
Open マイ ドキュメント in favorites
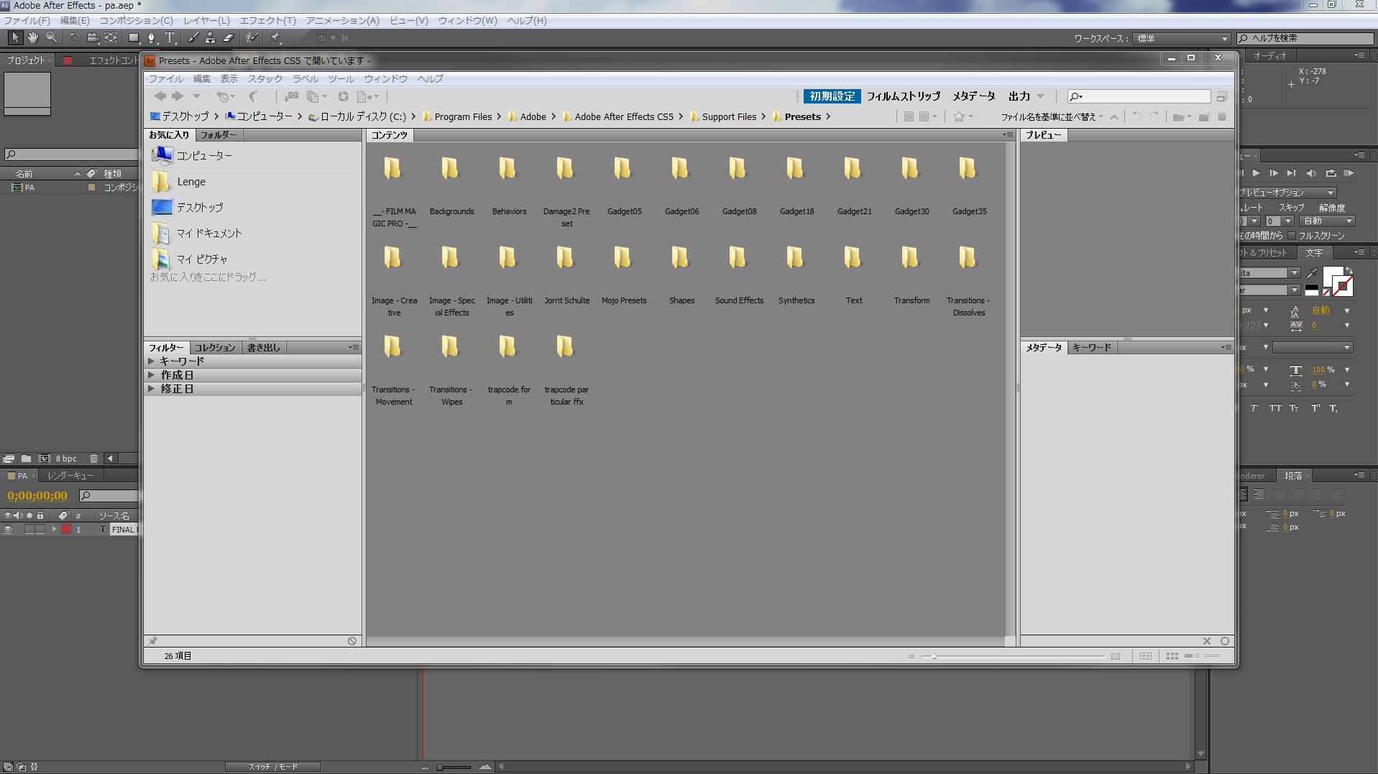click(198, 234)
